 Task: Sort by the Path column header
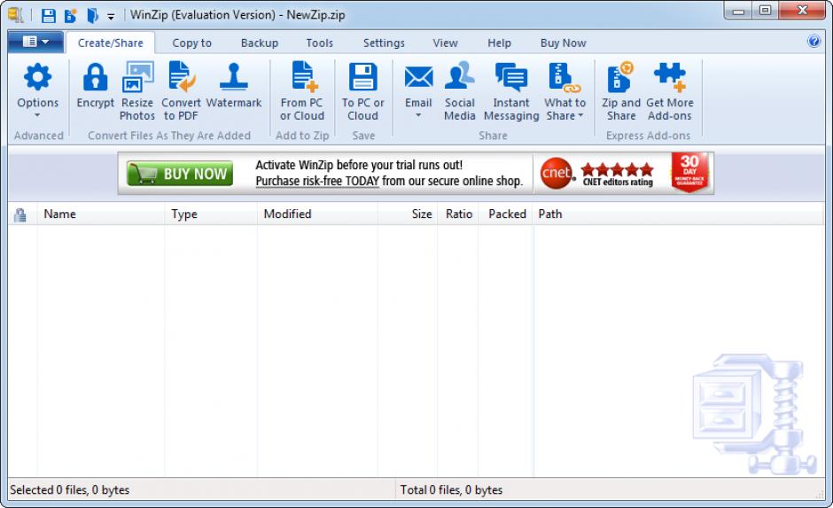[x=679, y=215]
